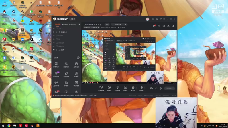Add a 手机投屏 phone casting source
228x128 pixels.
tap(117, 88)
